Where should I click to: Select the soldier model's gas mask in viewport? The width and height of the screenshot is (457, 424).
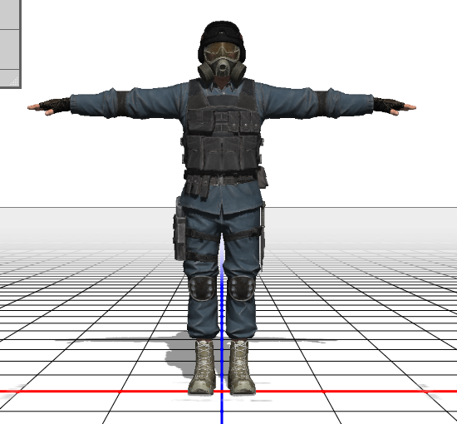click(x=222, y=62)
